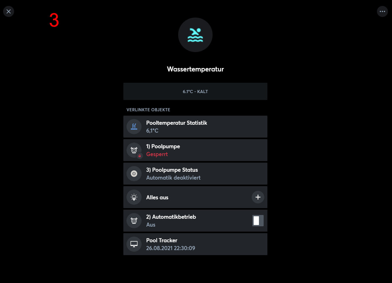The image size is (392, 283).
Task: Click the alarm clock icon beside 1) Poolpumpe
Action: [x=134, y=150]
